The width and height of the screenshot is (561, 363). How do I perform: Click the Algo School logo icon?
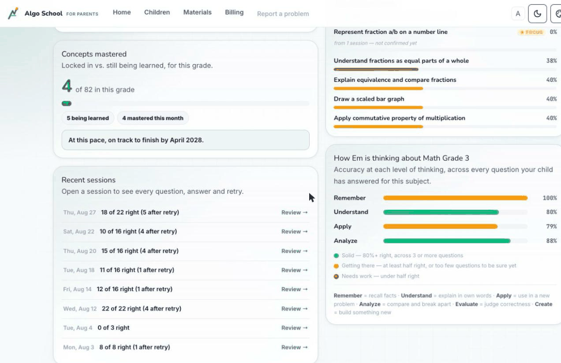(13, 13)
